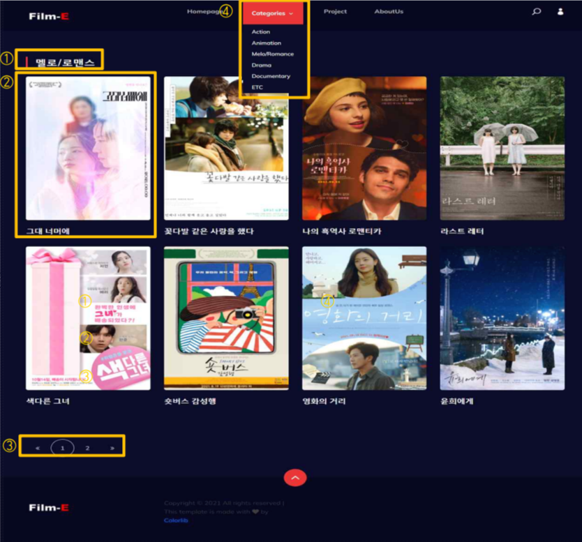
Task: Choose Documentary category
Action: [x=271, y=76]
